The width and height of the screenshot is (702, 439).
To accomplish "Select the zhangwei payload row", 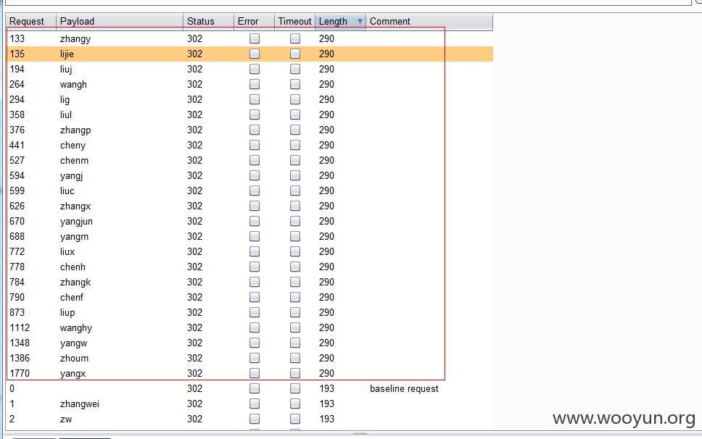I will tap(249, 404).
